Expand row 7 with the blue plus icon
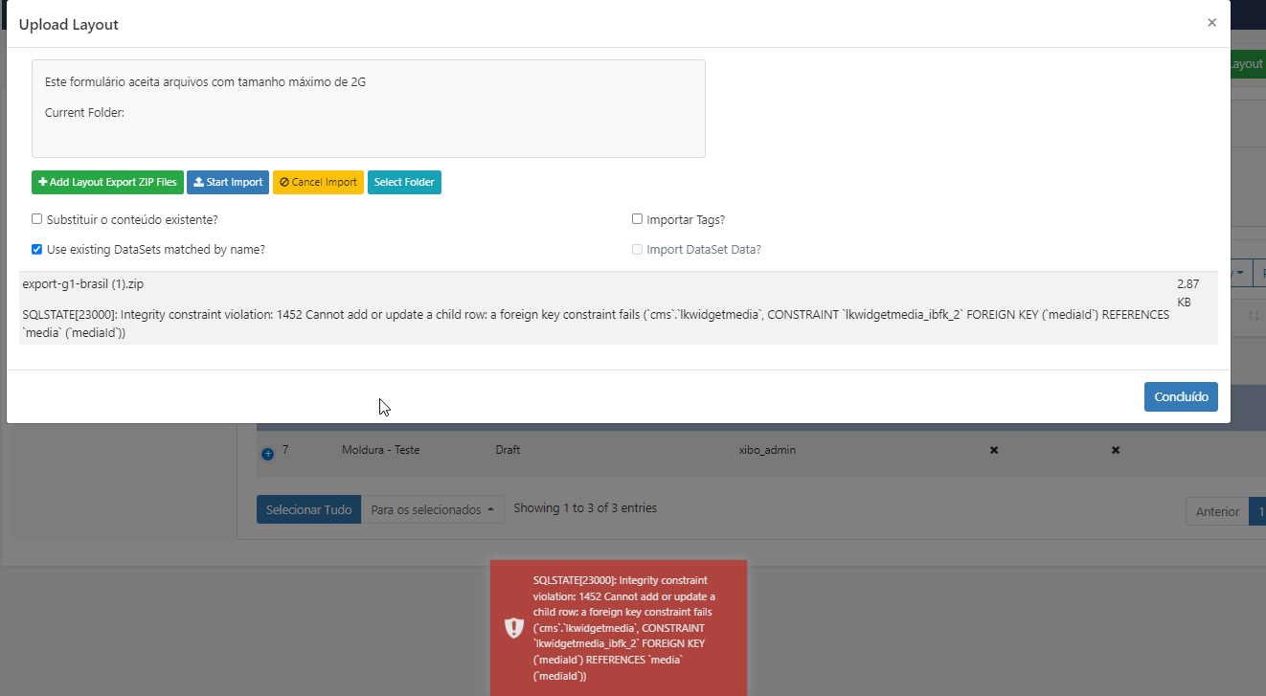Viewport: 1266px width, 696px height. pyautogui.click(x=267, y=454)
